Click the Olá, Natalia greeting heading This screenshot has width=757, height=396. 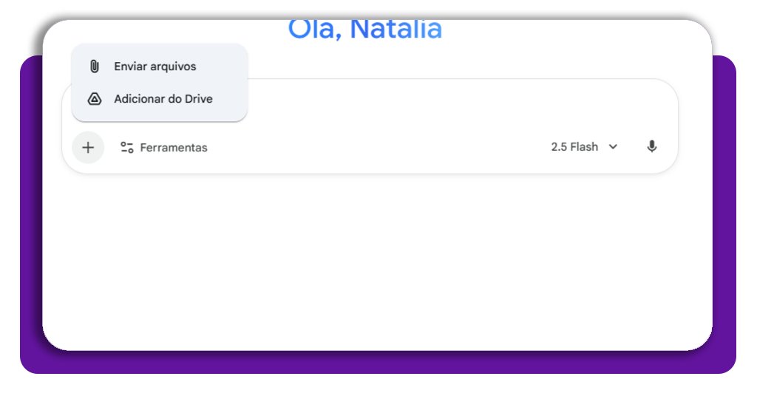[364, 30]
